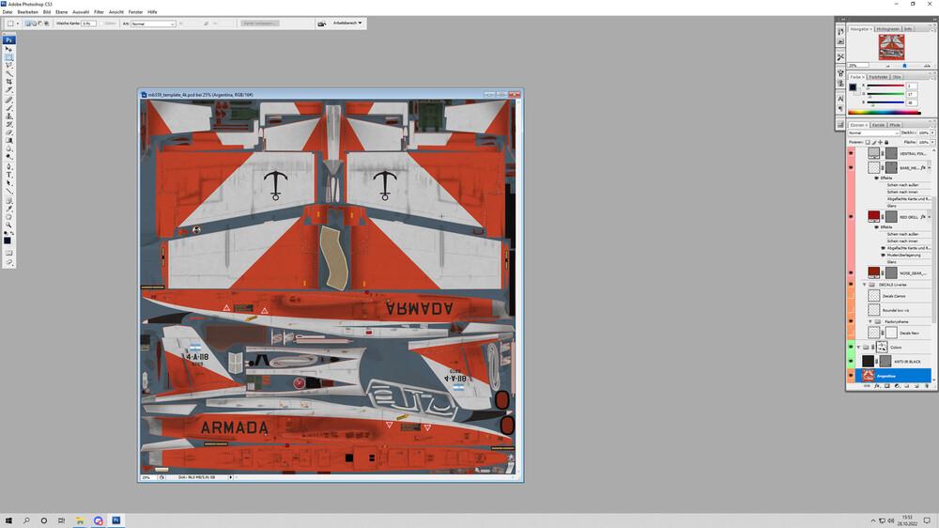Select the Line shape tool
Screen dimensions: 939x528
click(8, 191)
